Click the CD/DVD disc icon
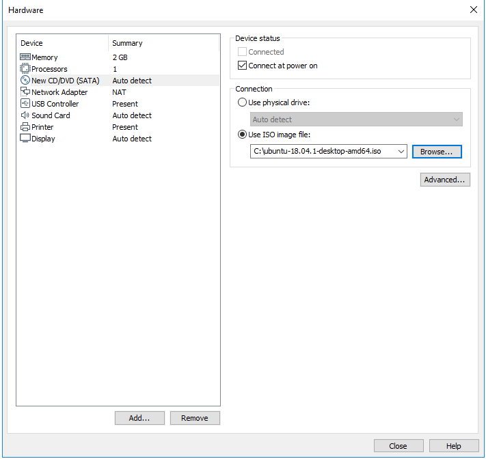Viewport: 486px width, 459px height. point(25,80)
